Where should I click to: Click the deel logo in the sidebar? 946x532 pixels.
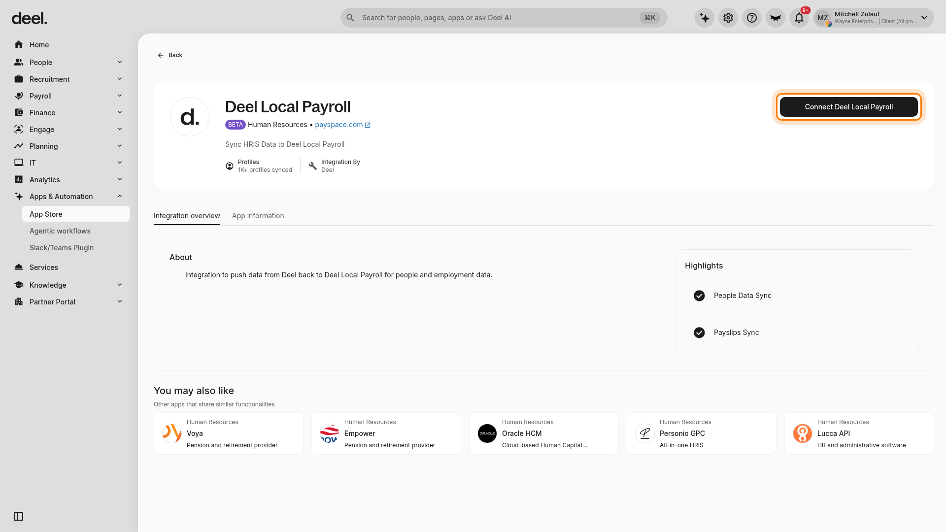tap(29, 19)
